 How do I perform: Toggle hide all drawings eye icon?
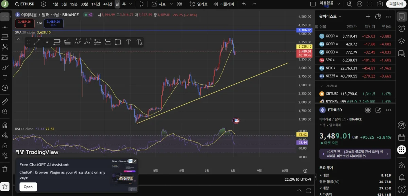(x=5, y=155)
